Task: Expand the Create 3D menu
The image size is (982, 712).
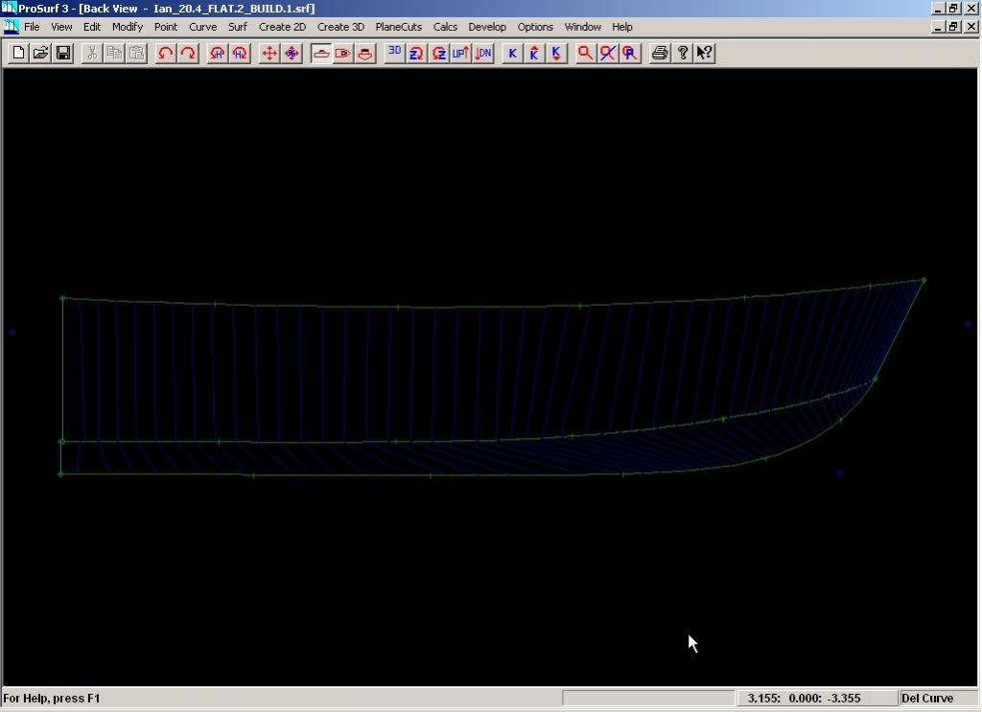Action: pos(340,27)
